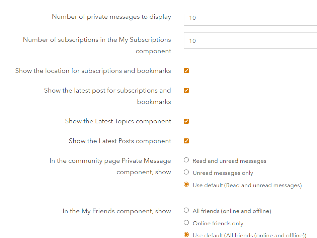Uncheck "Show the location for subscriptions and bookmarks"

(186, 71)
